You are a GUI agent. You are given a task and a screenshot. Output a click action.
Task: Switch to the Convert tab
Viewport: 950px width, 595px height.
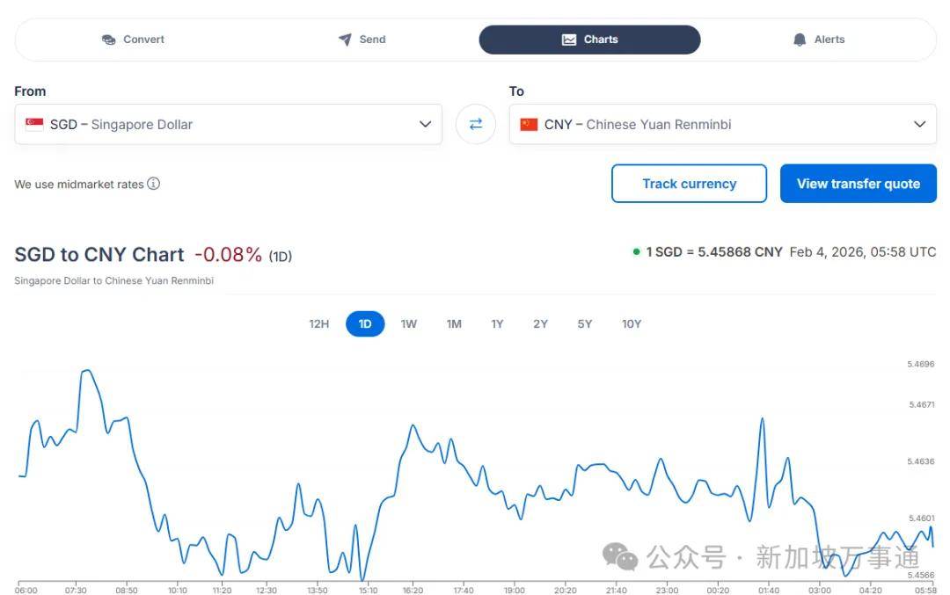(133, 40)
